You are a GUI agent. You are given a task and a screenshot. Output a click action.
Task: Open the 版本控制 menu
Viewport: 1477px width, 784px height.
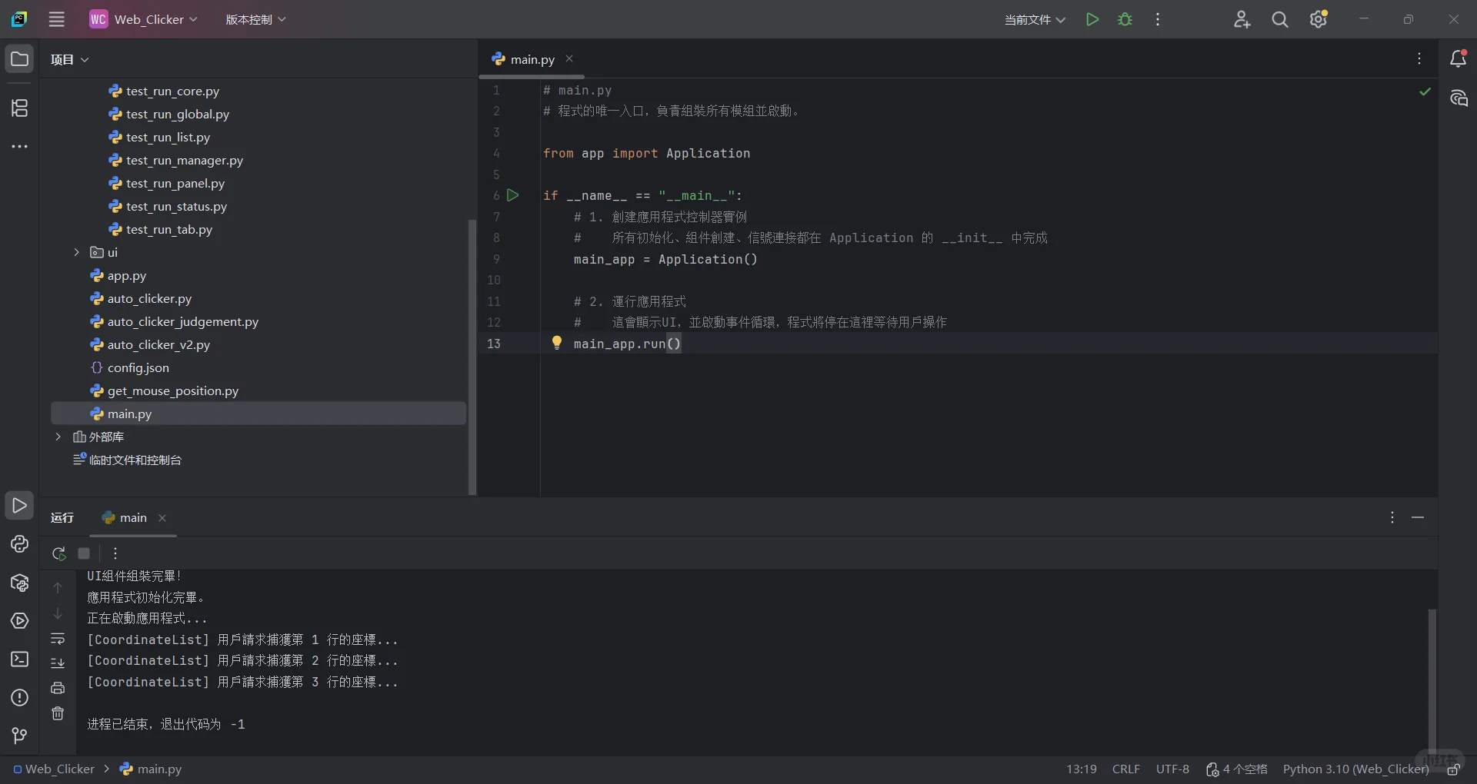click(255, 19)
